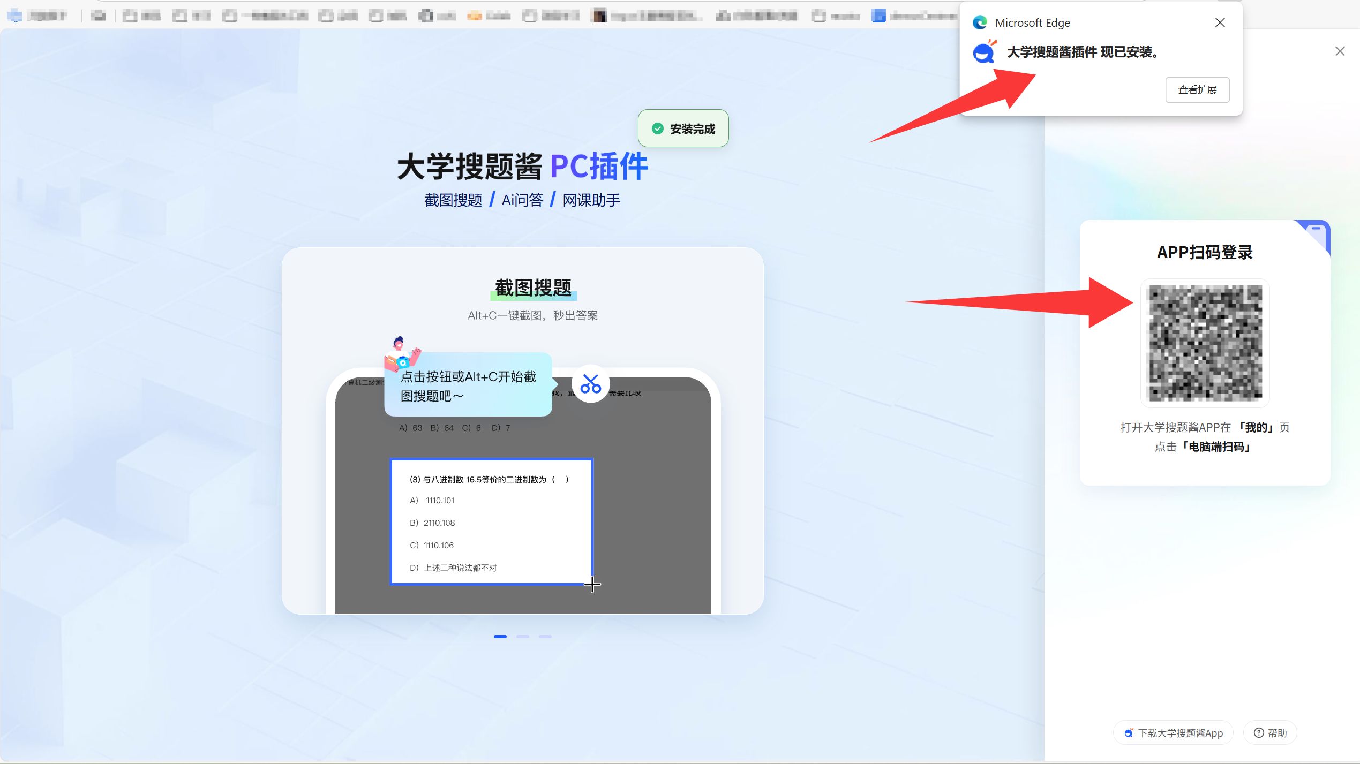
Task: Click the APP扫码登录 QR code
Action: click(x=1205, y=342)
